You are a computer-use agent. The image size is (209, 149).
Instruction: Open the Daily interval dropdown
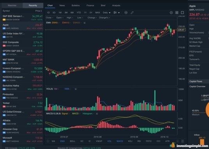click(x=106, y=12)
